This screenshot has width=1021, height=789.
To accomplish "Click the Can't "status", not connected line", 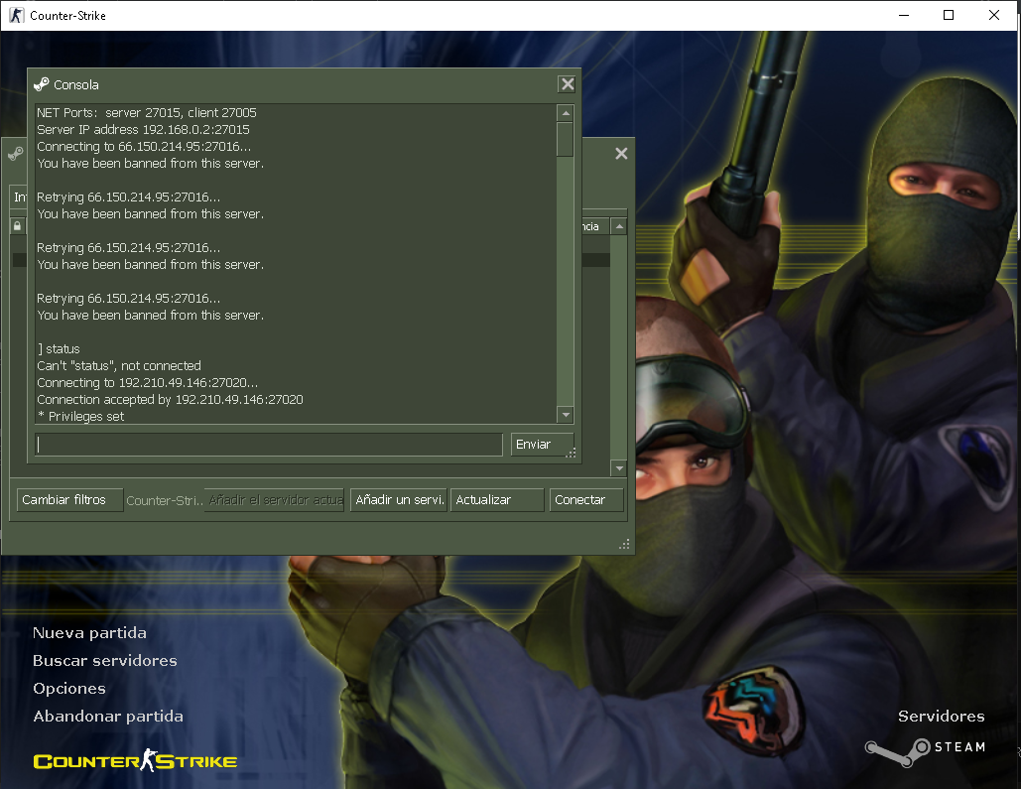I will (x=119, y=365).
